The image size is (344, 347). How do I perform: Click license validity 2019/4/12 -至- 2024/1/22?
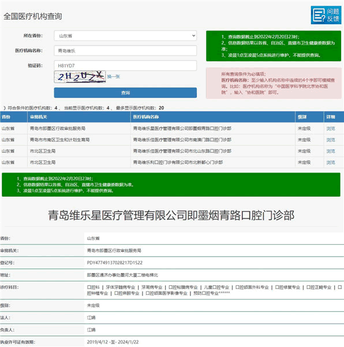click(113, 342)
